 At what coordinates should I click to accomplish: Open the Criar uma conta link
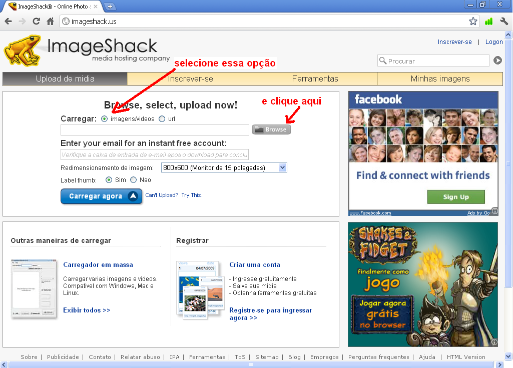[x=255, y=264]
